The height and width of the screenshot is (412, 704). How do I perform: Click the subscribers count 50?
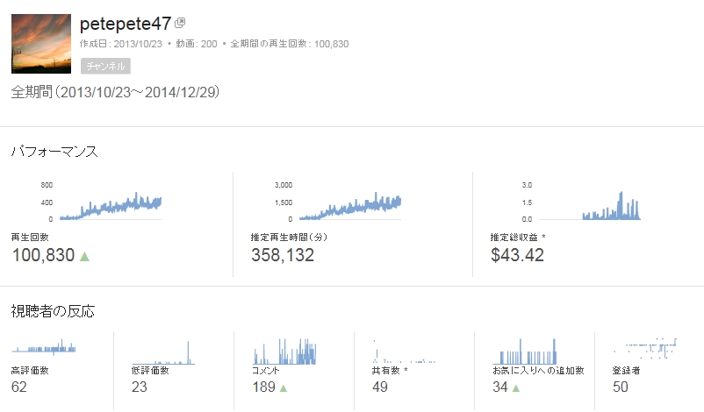point(621,387)
